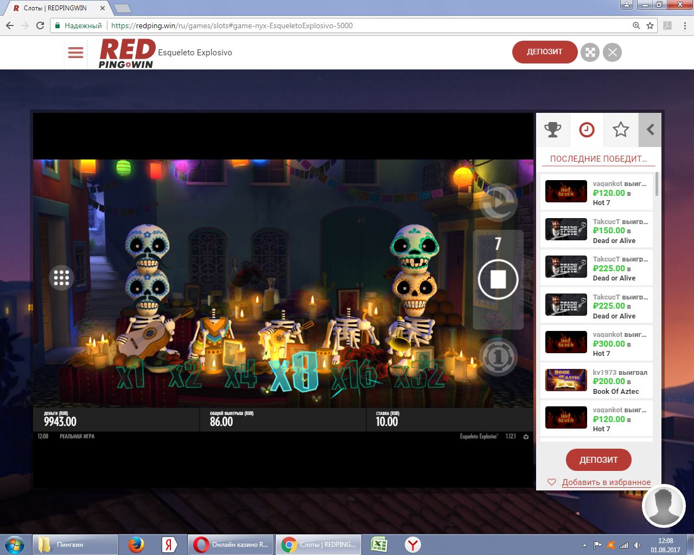Reload the browser page
The image size is (694, 555).
[x=40, y=25]
